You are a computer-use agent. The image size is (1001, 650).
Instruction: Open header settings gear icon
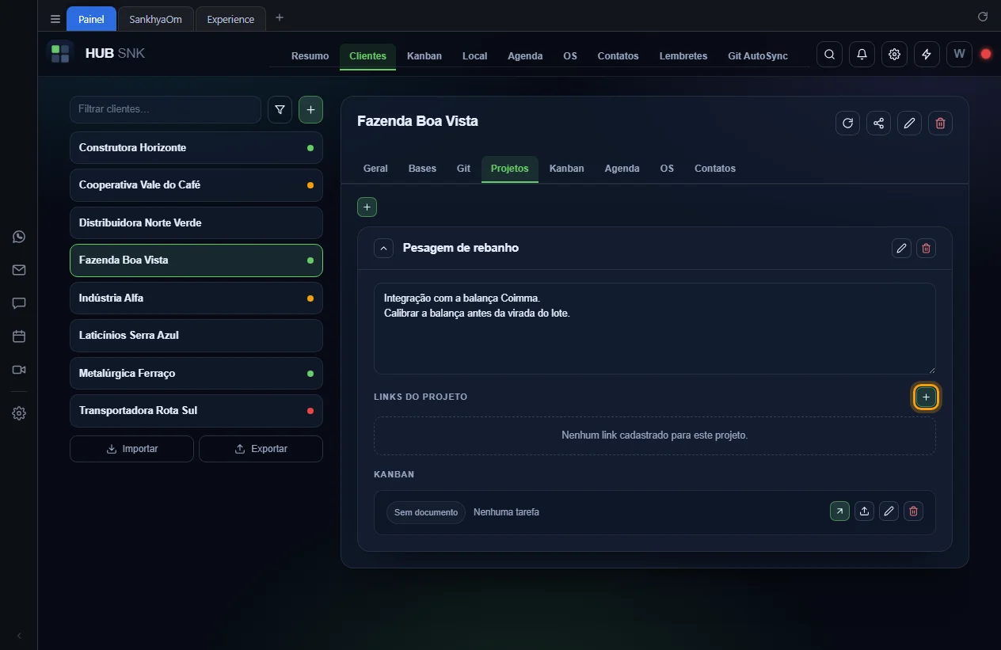(894, 54)
